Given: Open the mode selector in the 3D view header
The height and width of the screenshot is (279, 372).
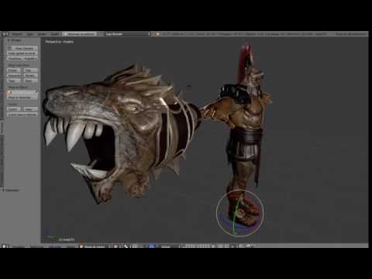Looking at the screenshot, I should coord(95,246).
